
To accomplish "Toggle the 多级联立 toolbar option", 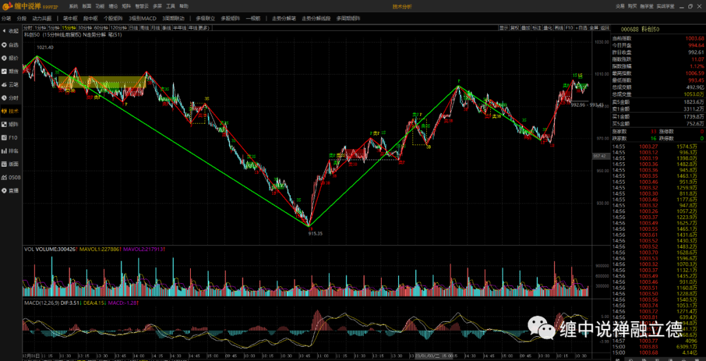I will click(x=205, y=18).
